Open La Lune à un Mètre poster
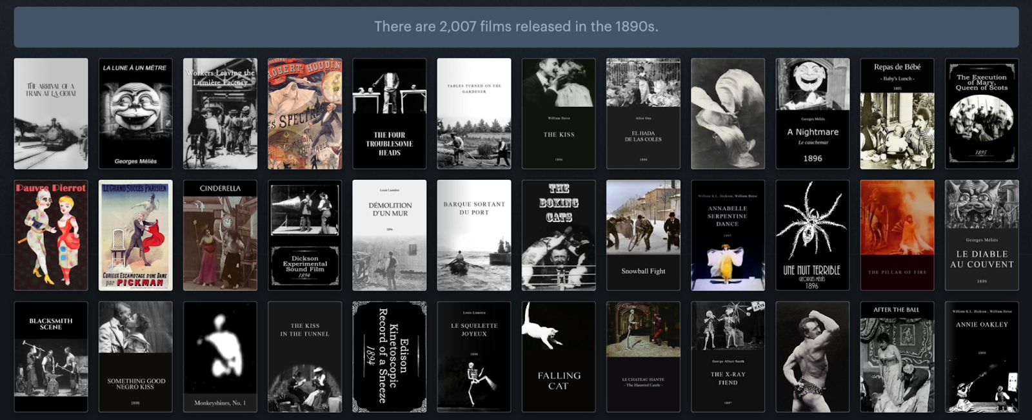 click(x=135, y=114)
